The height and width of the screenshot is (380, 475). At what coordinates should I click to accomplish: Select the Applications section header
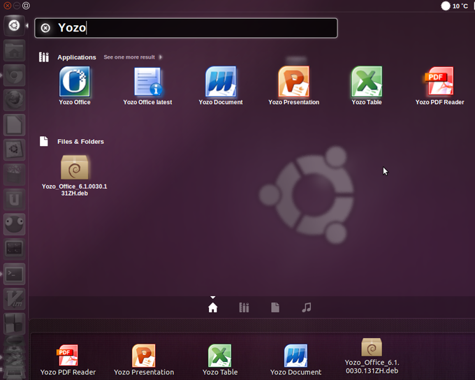77,57
